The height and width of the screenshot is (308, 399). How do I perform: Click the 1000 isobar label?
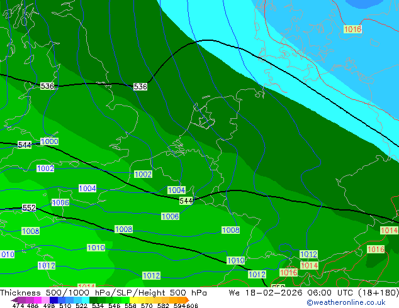(49, 141)
